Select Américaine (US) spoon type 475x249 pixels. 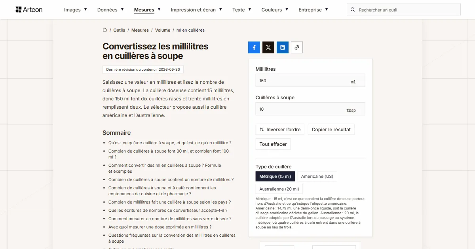click(x=317, y=176)
